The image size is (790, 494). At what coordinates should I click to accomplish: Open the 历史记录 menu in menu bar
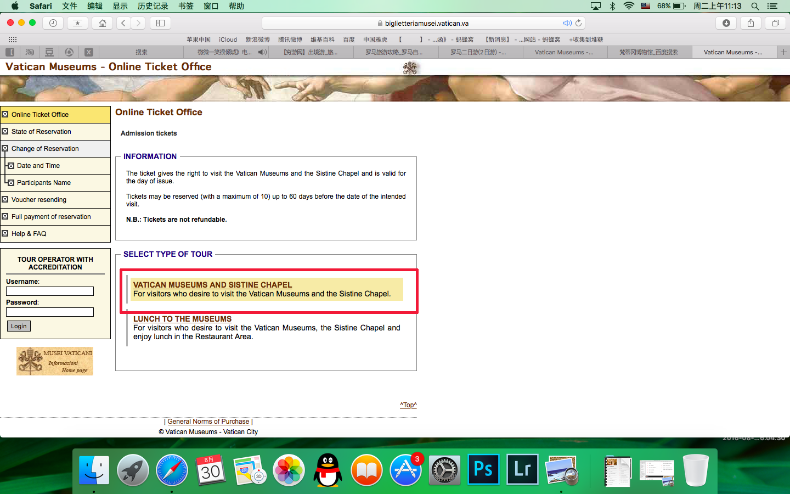tap(153, 6)
